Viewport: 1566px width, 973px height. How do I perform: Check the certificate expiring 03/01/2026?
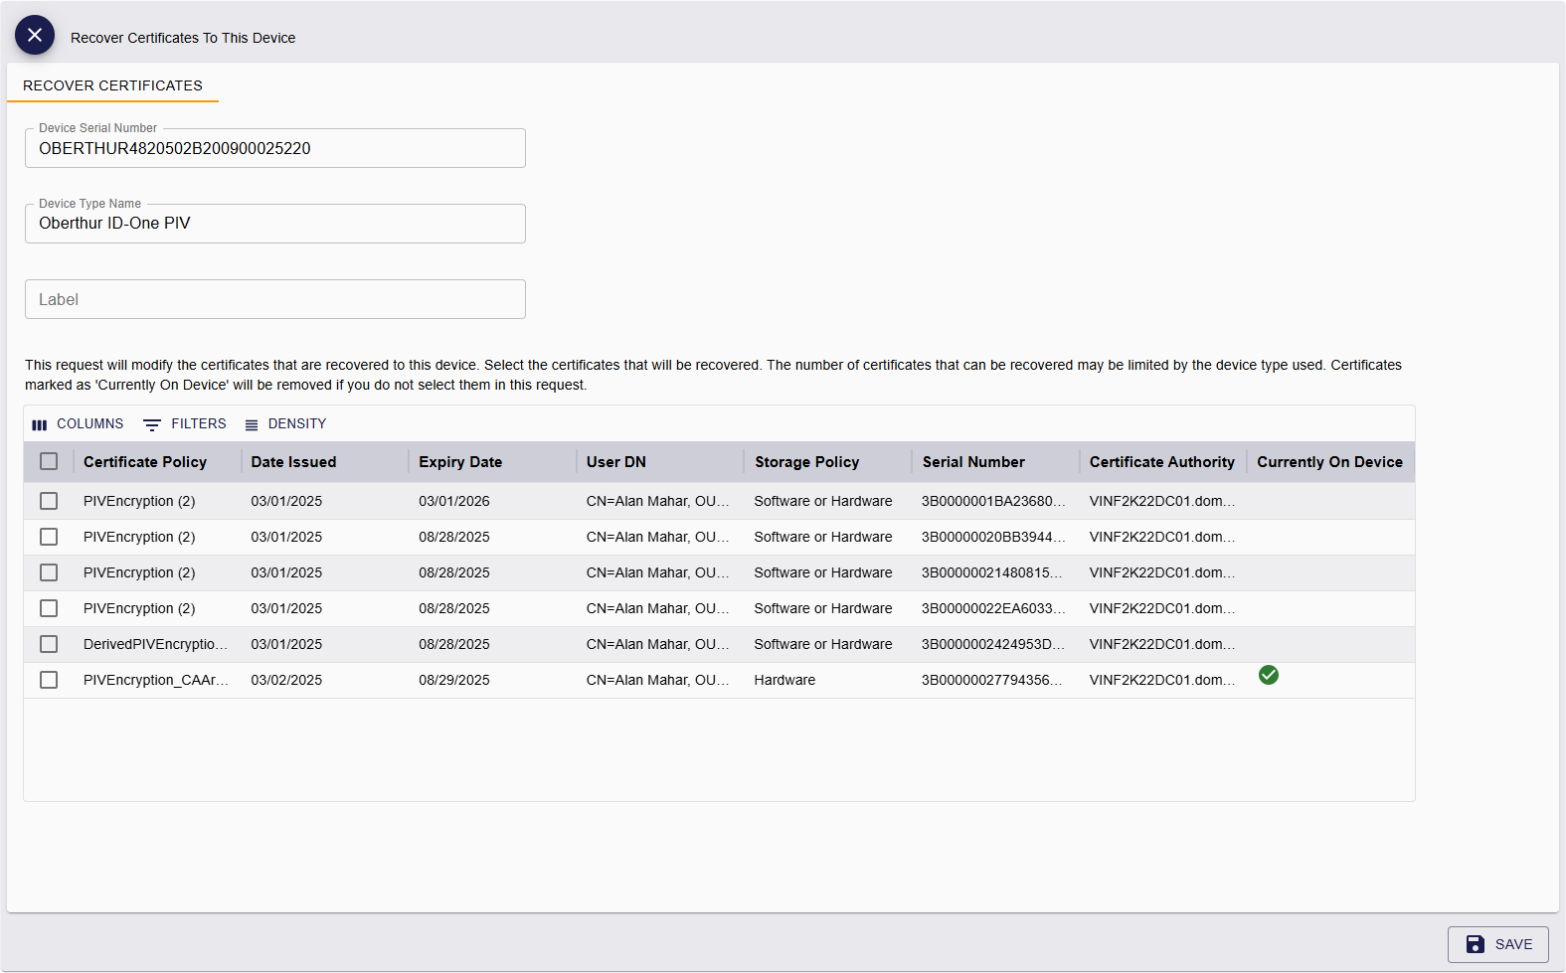[x=49, y=501]
